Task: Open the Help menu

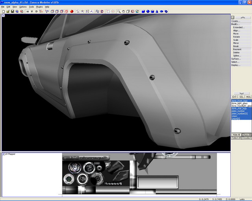Action: (x=47, y=7)
